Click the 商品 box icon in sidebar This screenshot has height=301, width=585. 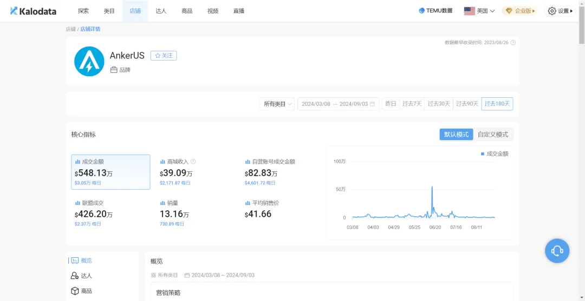[75, 291]
